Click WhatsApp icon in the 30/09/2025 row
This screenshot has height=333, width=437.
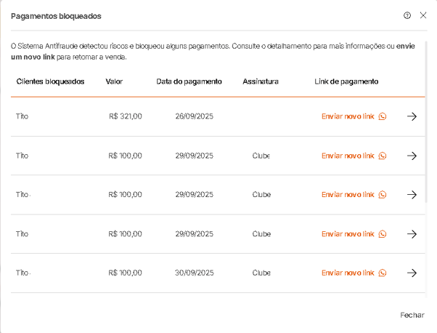click(383, 273)
